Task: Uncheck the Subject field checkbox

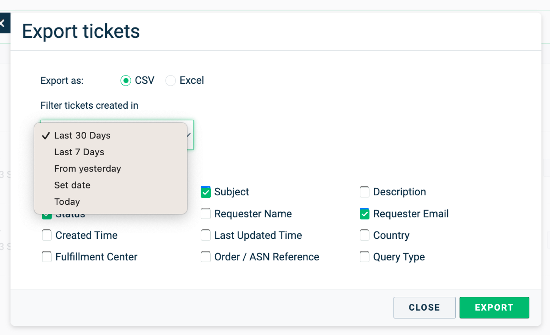Action: (x=206, y=192)
